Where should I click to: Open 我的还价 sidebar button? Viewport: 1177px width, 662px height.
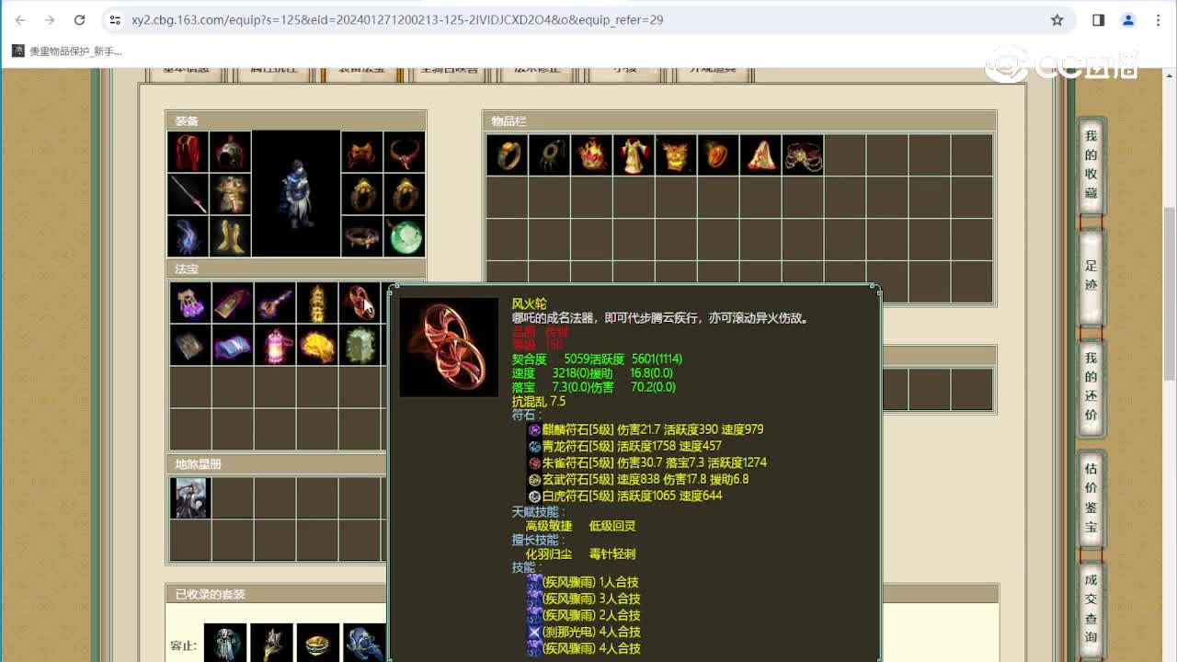1091,386
